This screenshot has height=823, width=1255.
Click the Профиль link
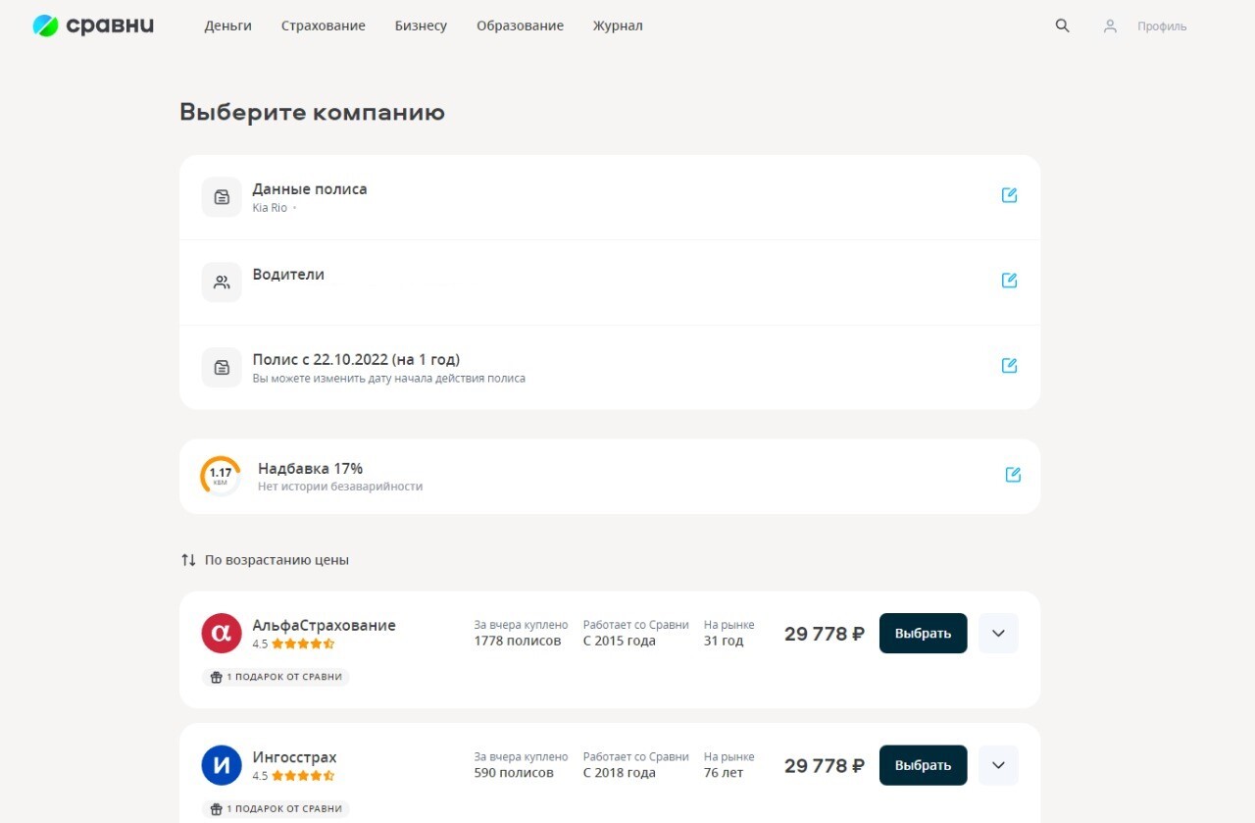click(x=1162, y=26)
